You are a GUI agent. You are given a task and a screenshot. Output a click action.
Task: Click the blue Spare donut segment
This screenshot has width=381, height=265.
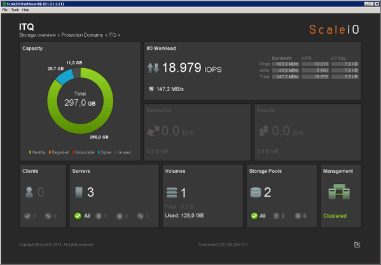[65, 77]
